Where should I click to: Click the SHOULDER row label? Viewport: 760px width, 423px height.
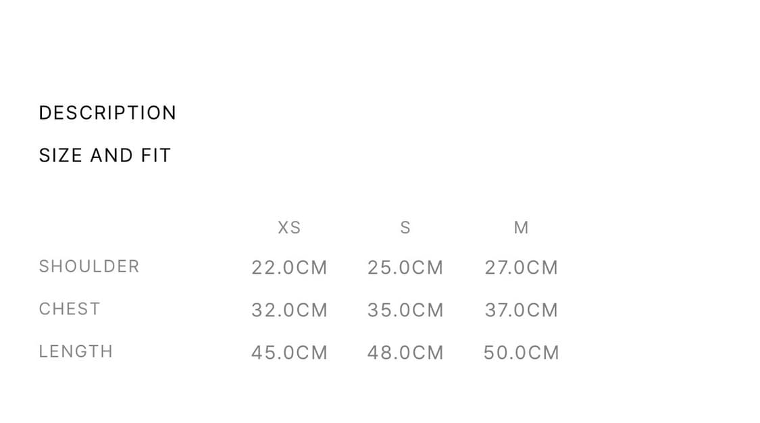coord(89,266)
